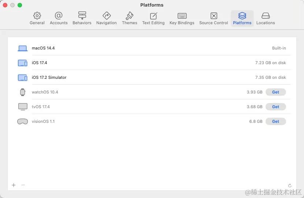
Task: Close the Platforms window
Action: tap(5, 5)
